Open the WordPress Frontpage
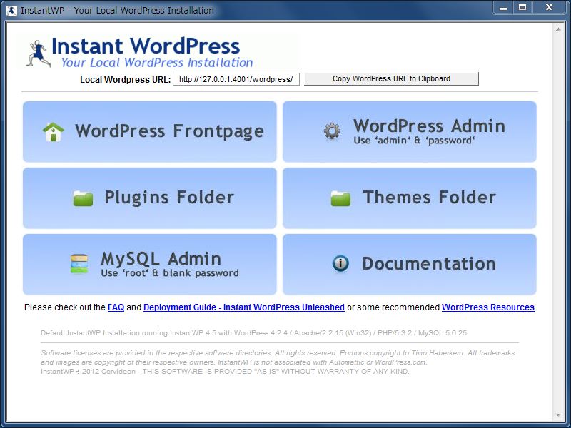 point(150,132)
